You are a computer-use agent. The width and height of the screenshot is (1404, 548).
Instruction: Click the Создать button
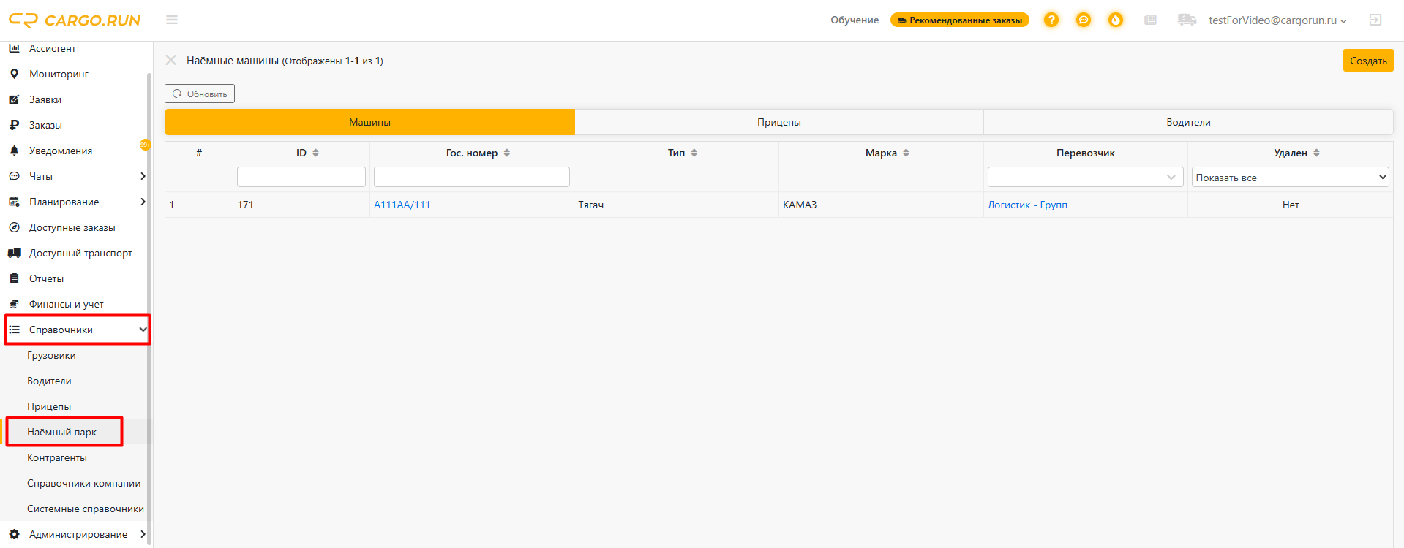(1368, 61)
